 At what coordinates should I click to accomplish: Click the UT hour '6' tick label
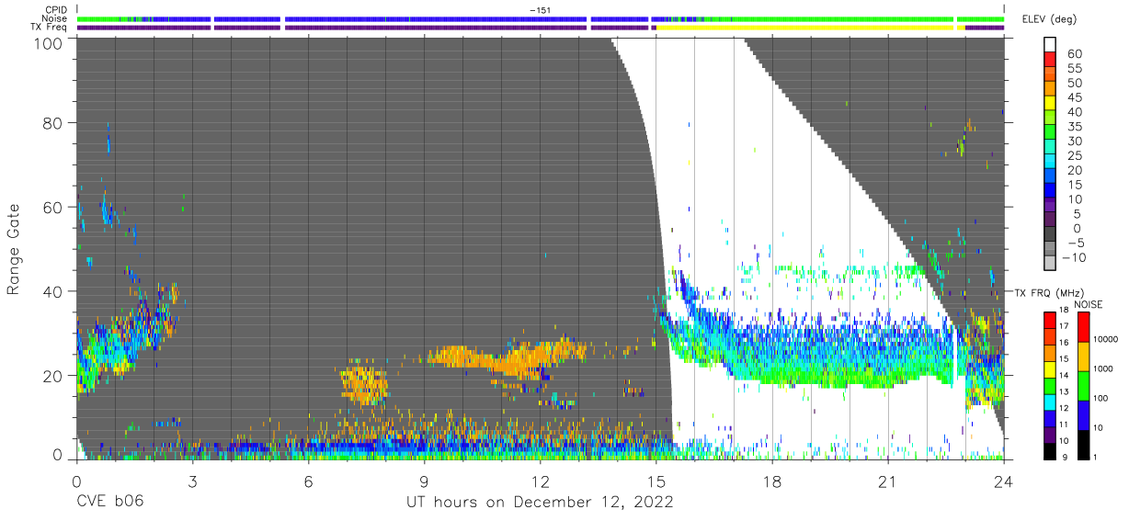click(x=308, y=480)
